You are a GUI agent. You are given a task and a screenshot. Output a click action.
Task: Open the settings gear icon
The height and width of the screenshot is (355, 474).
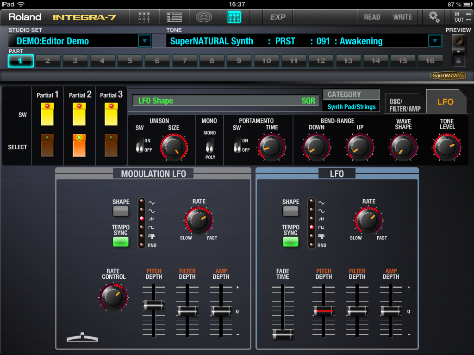434,17
